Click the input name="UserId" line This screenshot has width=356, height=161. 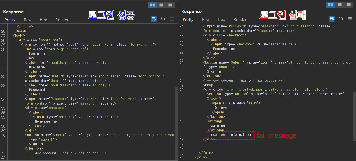tap(95, 76)
